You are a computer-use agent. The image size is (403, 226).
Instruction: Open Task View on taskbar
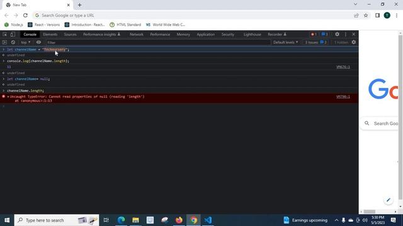click(x=106, y=220)
